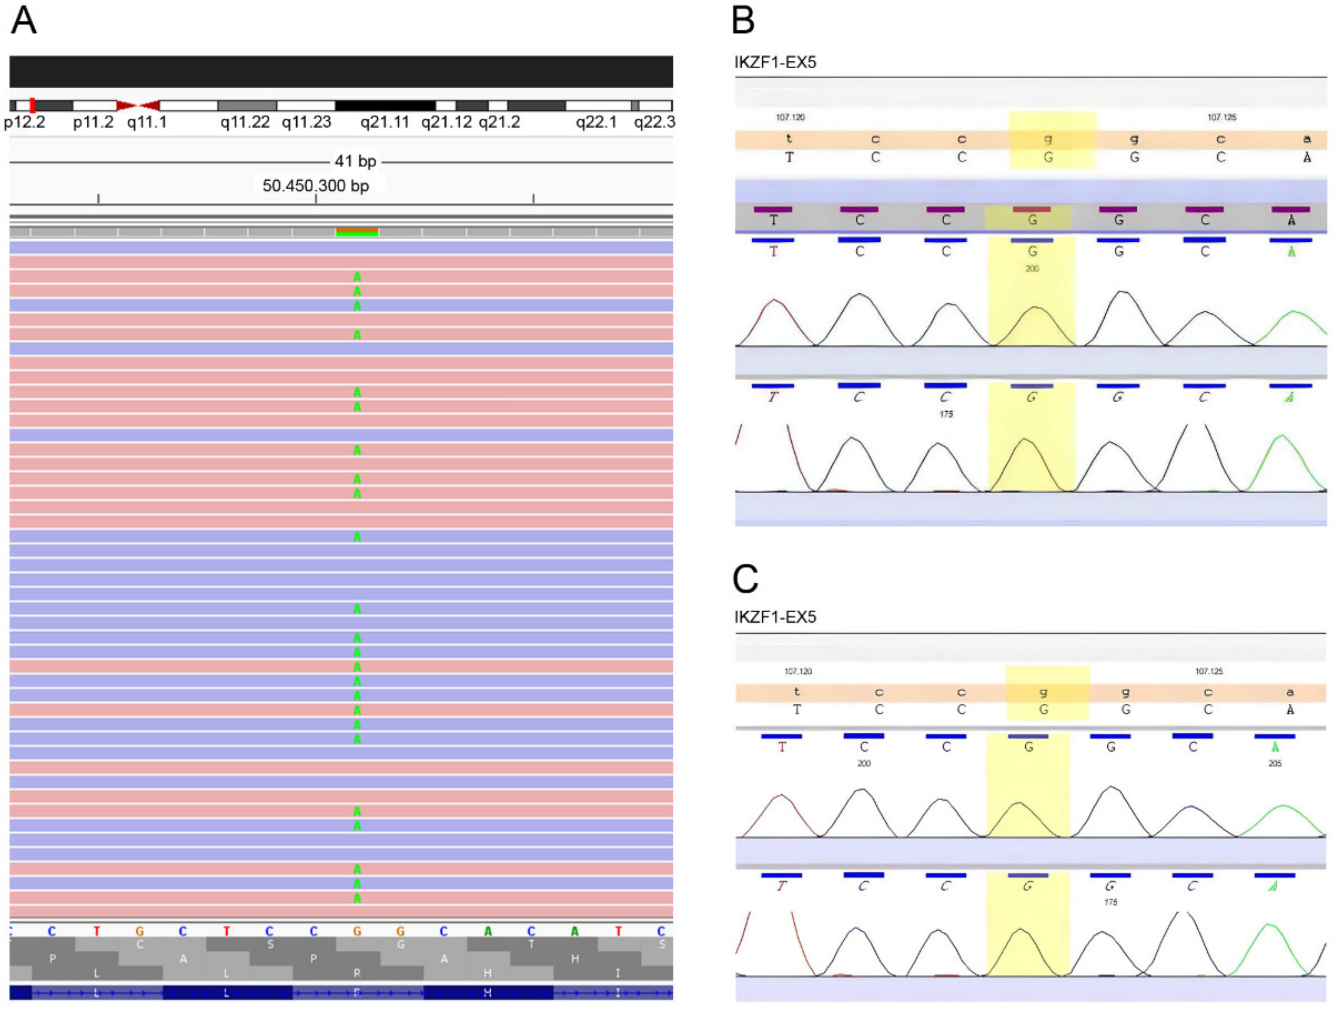Click the red quality bar above G in panel B
1333x1014 pixels.
coord(1031,209)
